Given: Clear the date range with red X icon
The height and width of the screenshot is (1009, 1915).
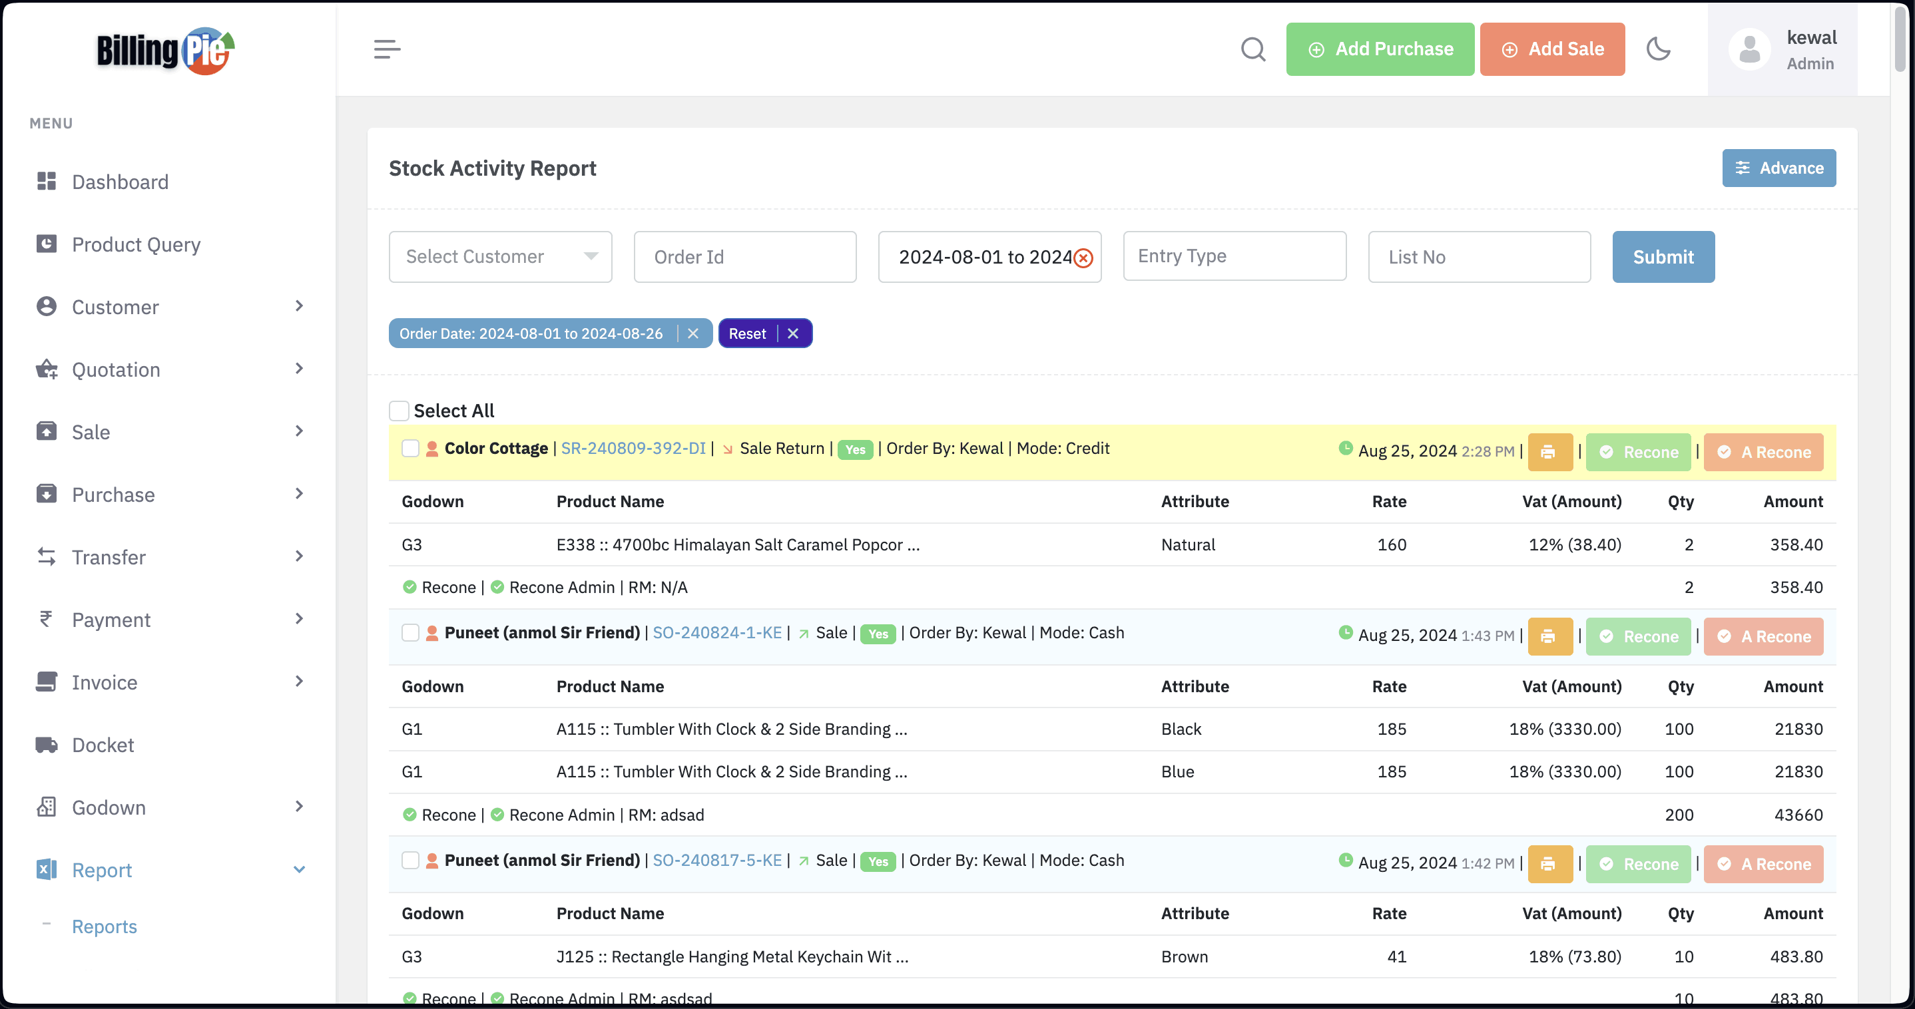Looking at the screenshot, I should point(1083,258).
